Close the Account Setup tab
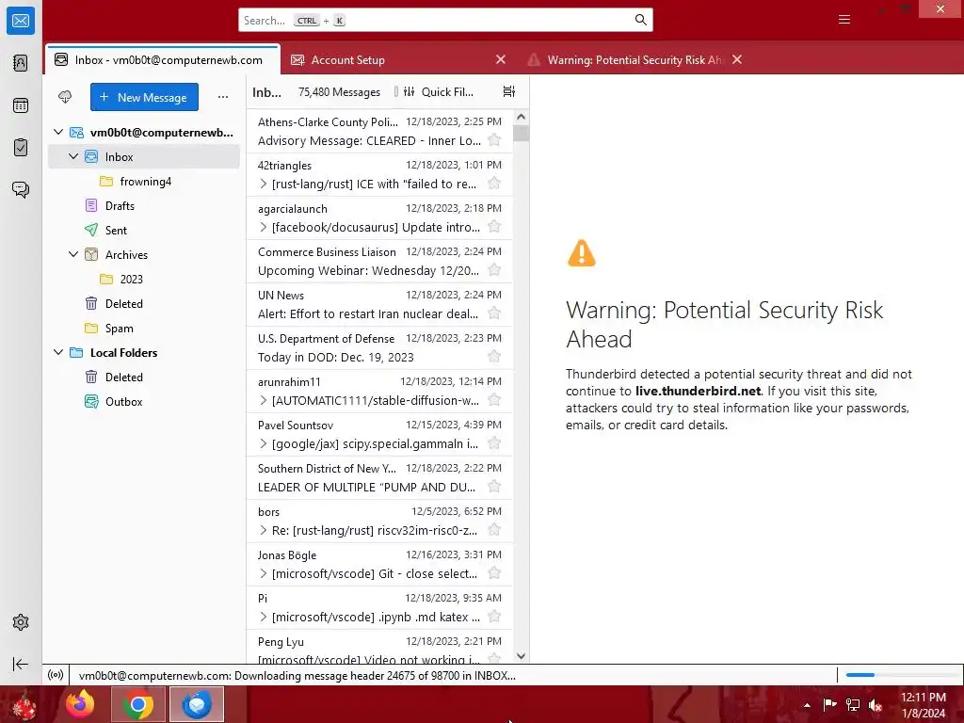Viewport: 964px width, 723px height. tap(501, 59)
